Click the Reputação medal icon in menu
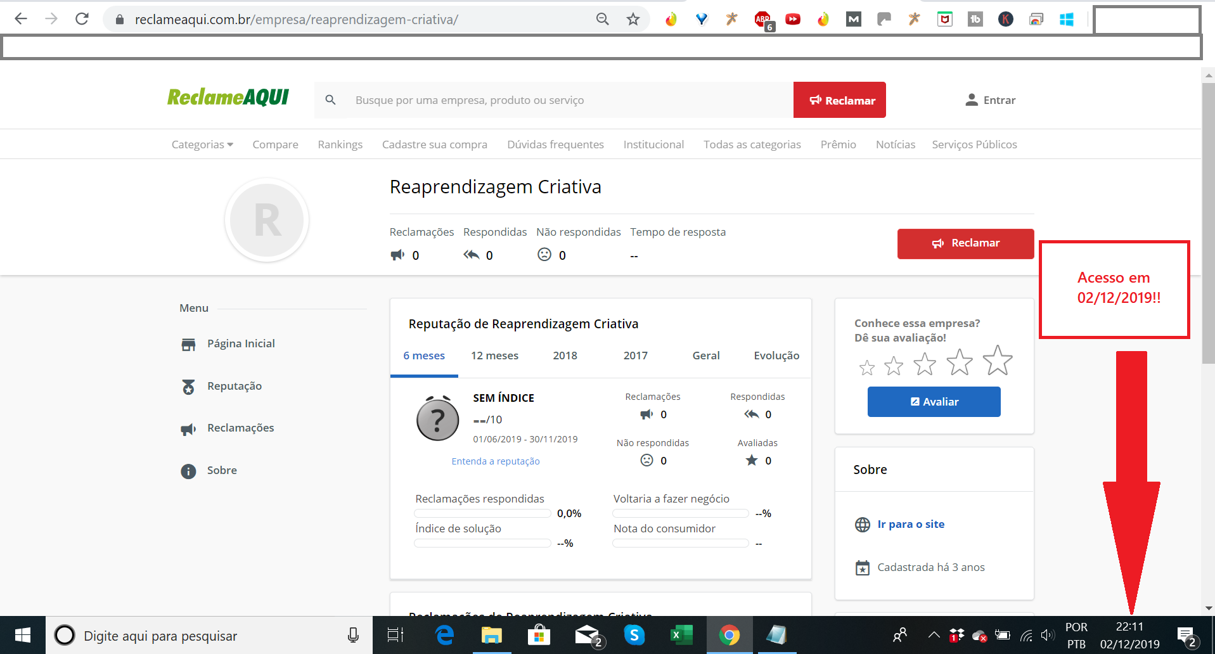Viewport: 1215px width, 654px height. 188,387
